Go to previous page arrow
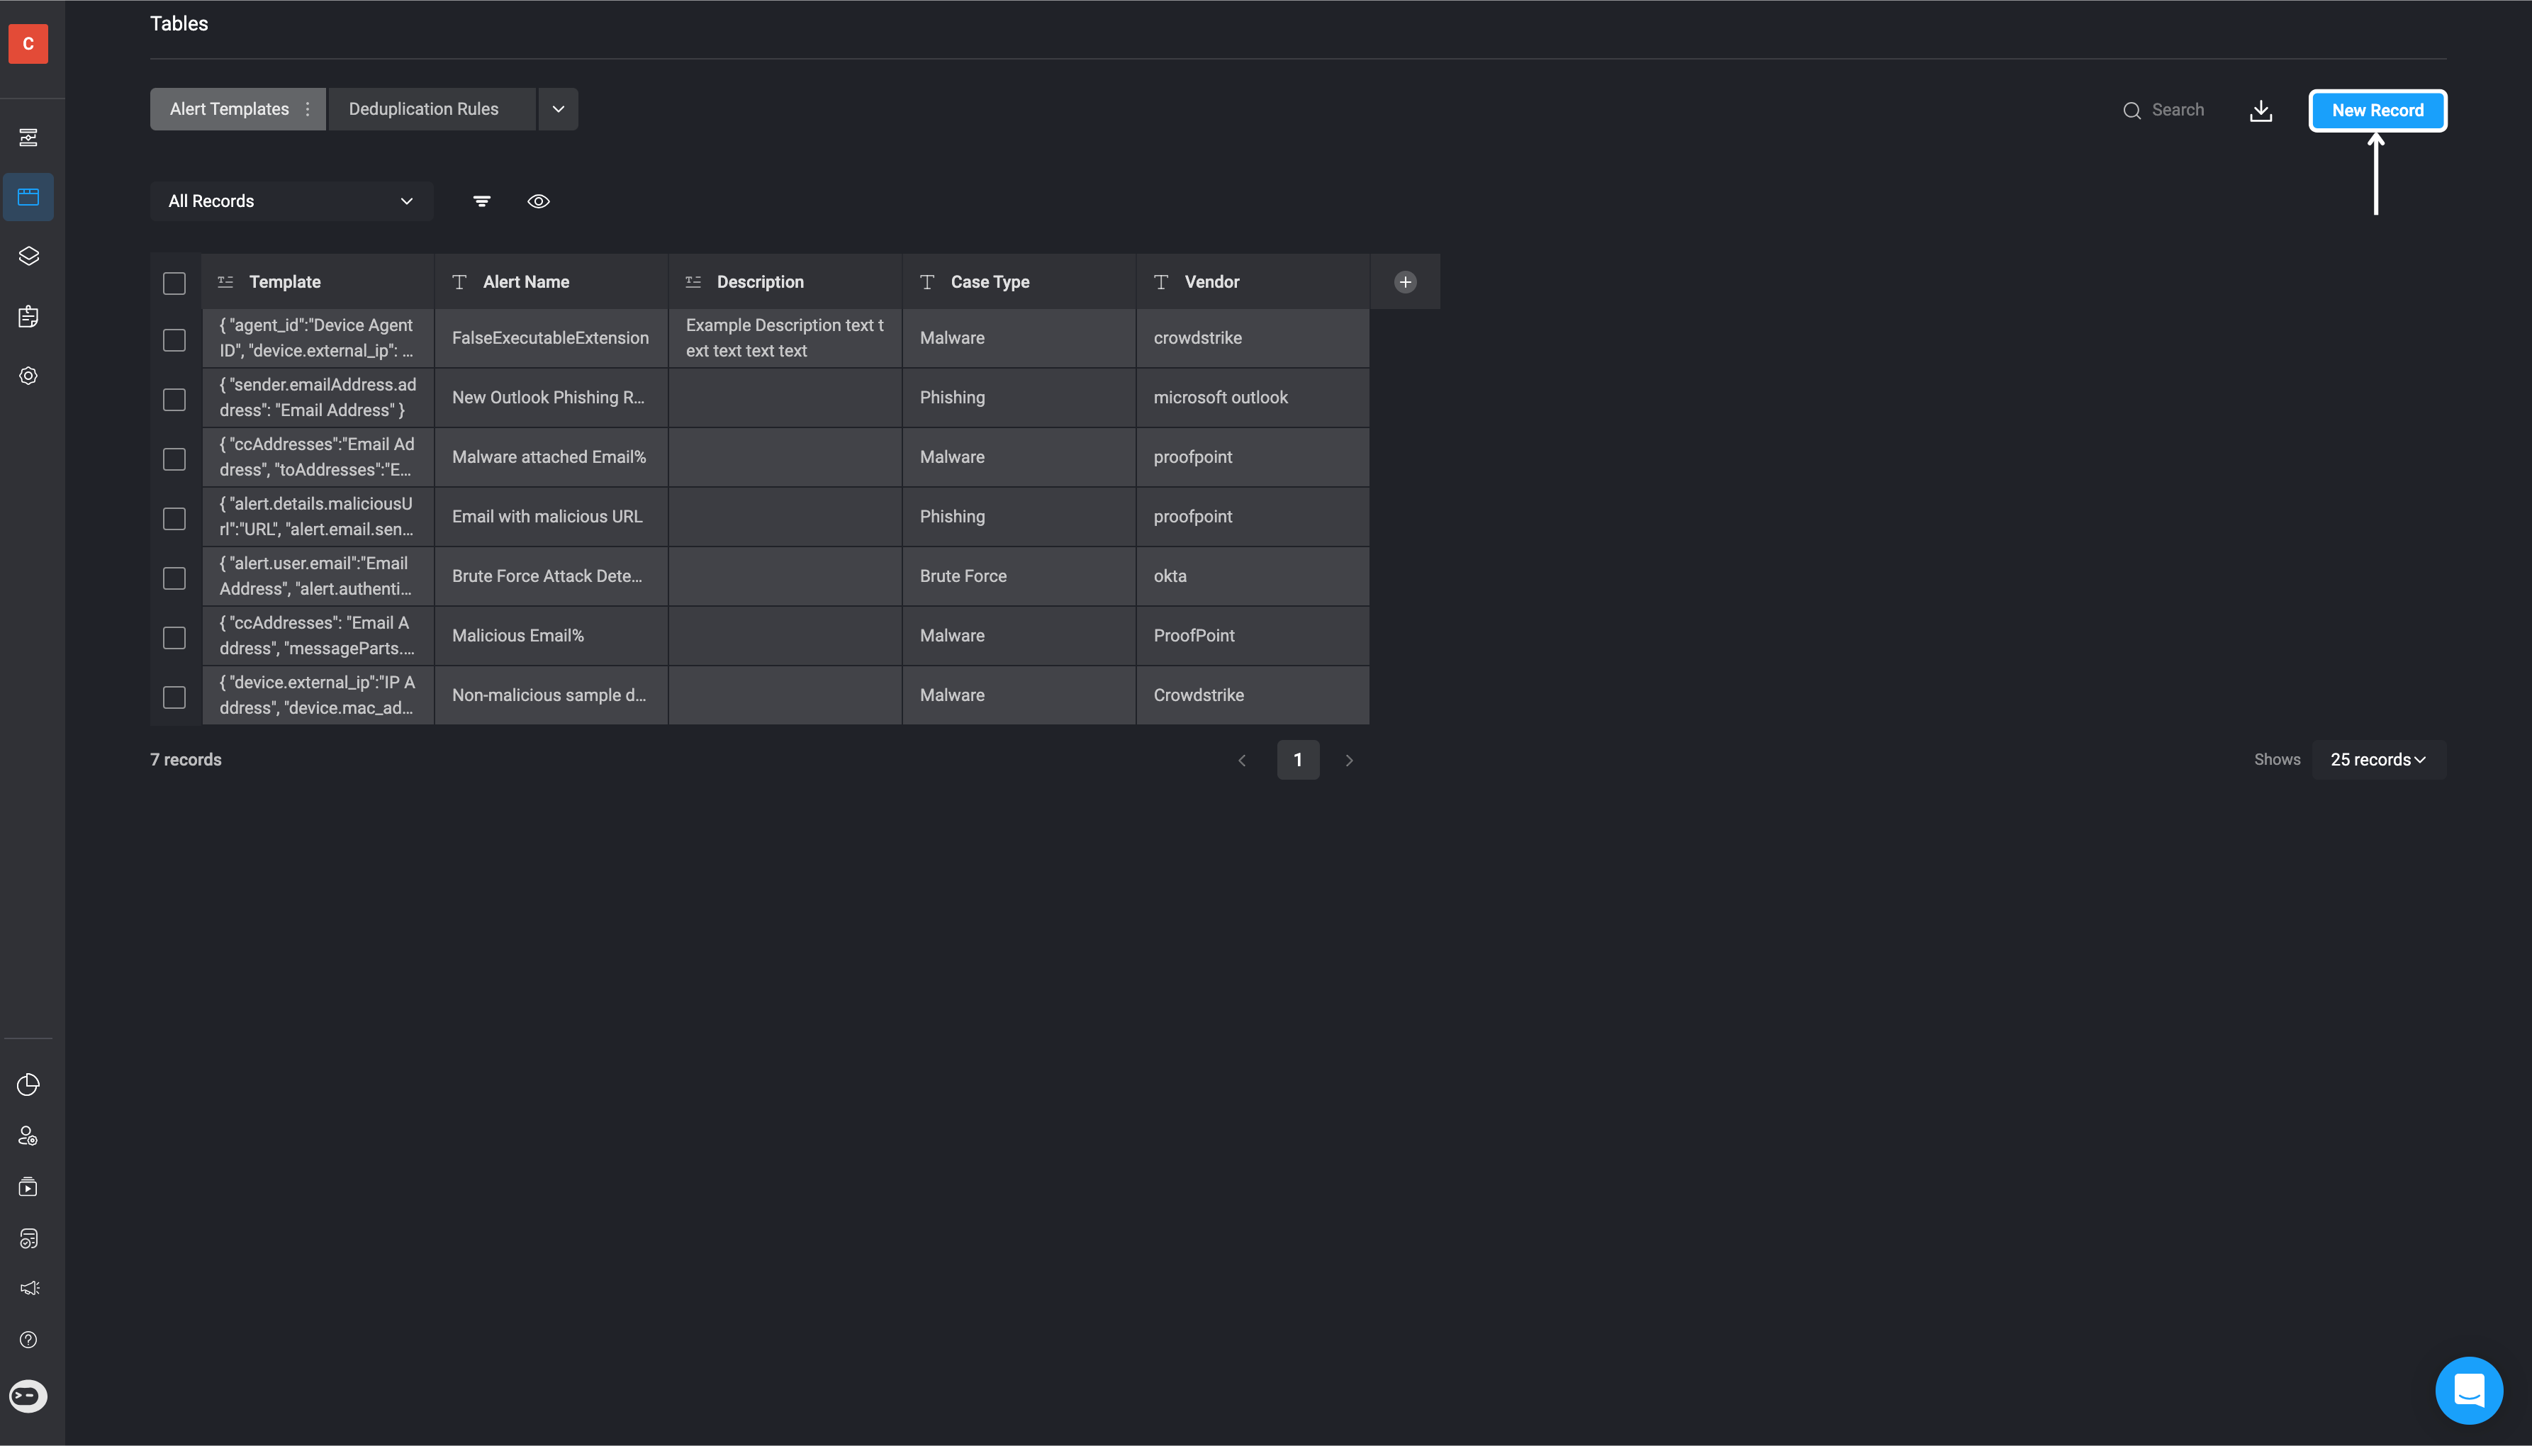This screenshot has height=1446, width=2532. 1242,761
